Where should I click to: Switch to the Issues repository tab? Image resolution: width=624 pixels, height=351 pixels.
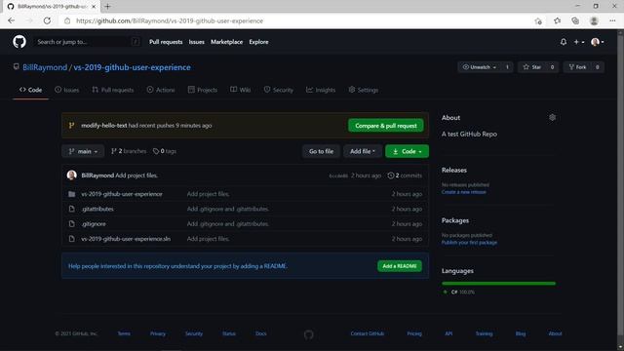67,90
